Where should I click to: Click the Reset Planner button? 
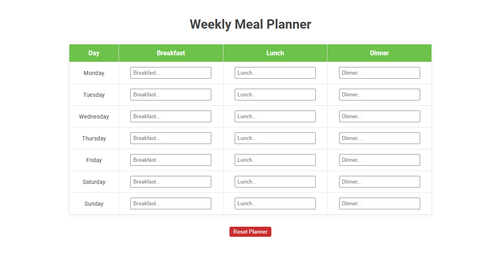pyautogui.click(x=250, y=232)
